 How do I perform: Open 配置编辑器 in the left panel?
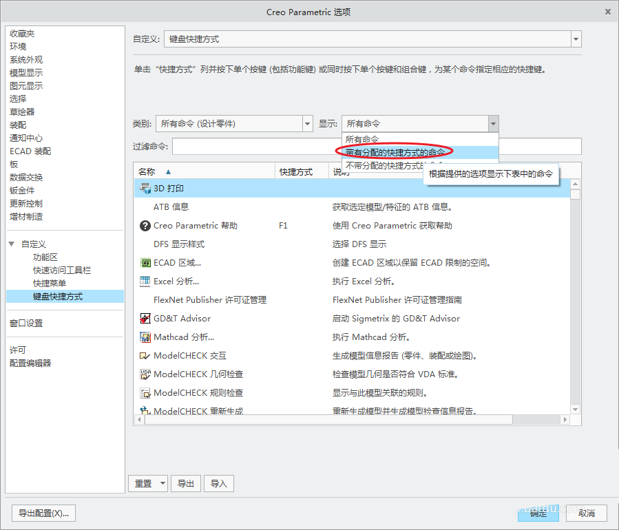coord(30,363)
